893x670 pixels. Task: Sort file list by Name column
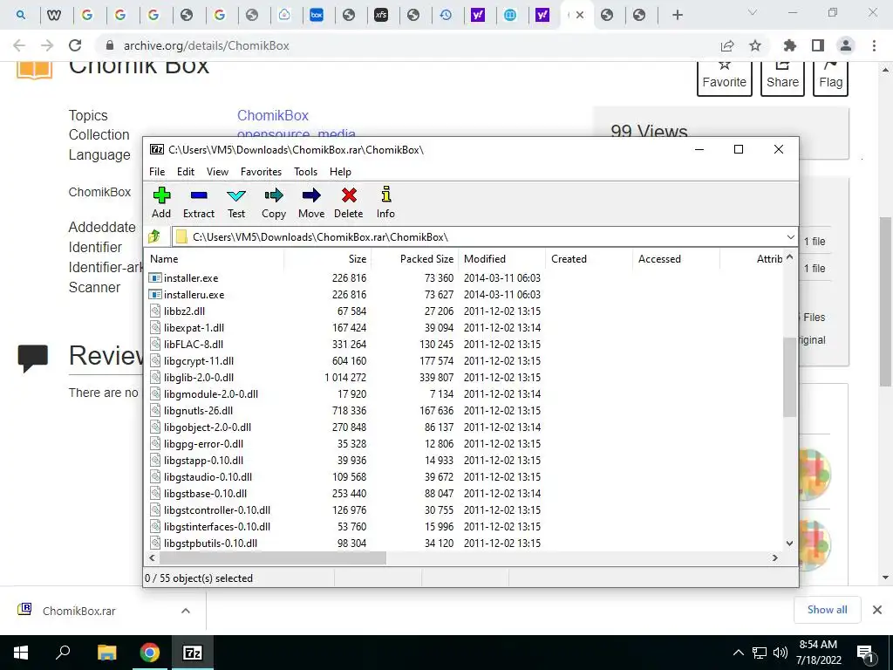tap(214, 258)
